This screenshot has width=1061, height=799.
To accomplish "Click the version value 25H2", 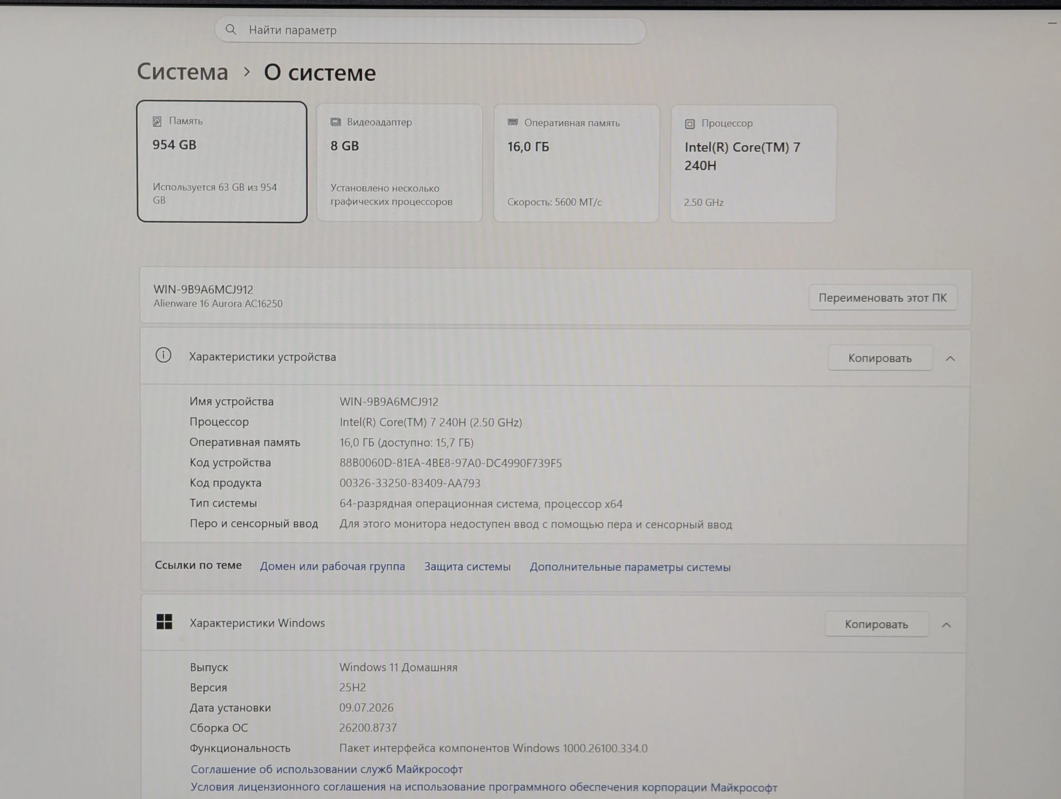I will coord(353,687).
